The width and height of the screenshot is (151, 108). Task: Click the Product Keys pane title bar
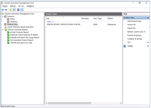coord(83,14)
